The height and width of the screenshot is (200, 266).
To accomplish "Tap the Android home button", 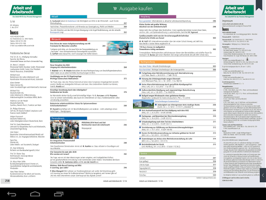I will point(35,194).
